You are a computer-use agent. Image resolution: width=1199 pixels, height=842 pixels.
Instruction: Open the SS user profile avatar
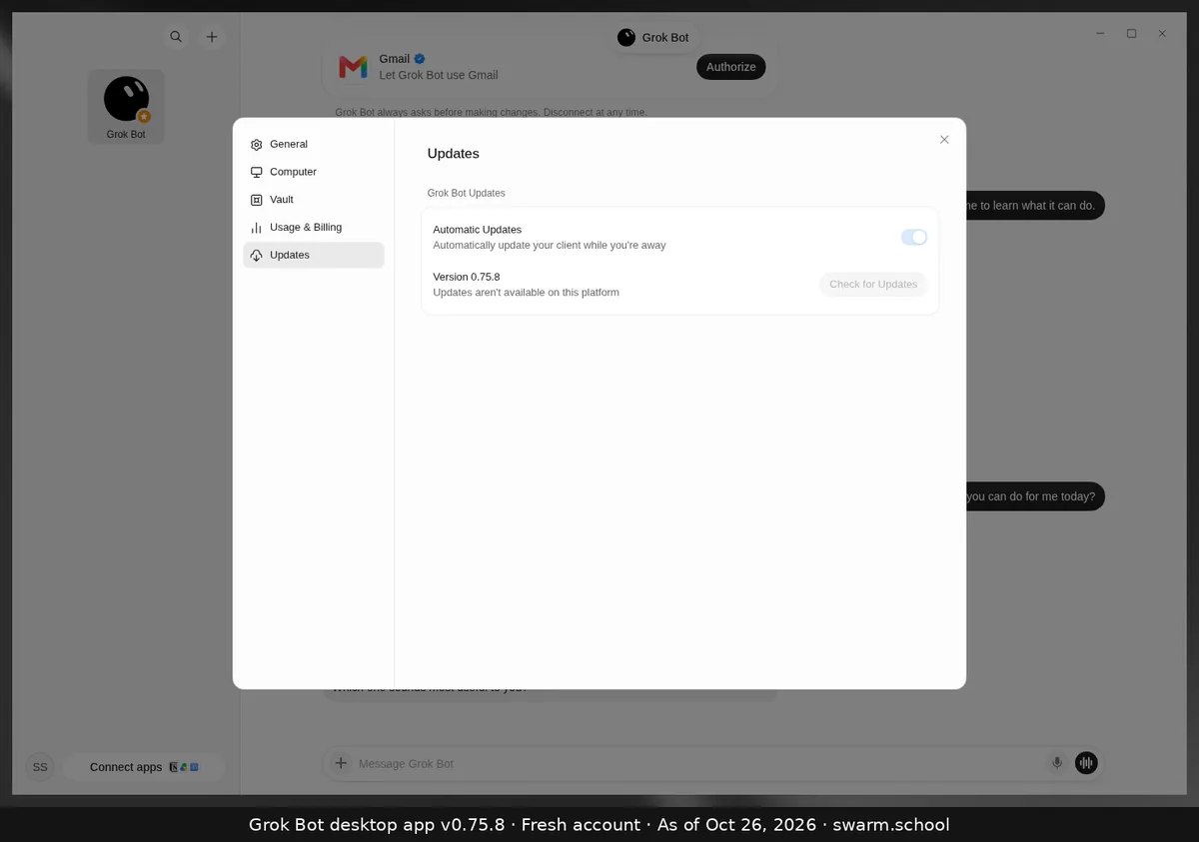coord(40,767)
